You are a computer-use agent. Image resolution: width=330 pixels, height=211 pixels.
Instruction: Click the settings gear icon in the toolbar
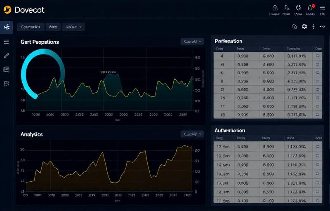304,26
